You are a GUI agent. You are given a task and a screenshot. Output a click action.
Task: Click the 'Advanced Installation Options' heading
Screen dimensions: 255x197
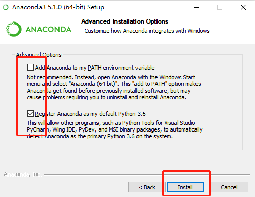(125, 21)
